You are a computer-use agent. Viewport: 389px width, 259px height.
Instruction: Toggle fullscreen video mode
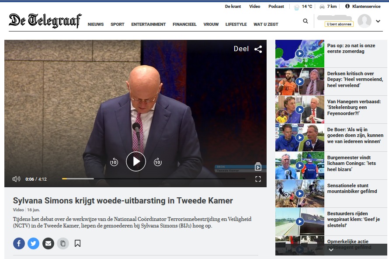[x=258, y=179]
